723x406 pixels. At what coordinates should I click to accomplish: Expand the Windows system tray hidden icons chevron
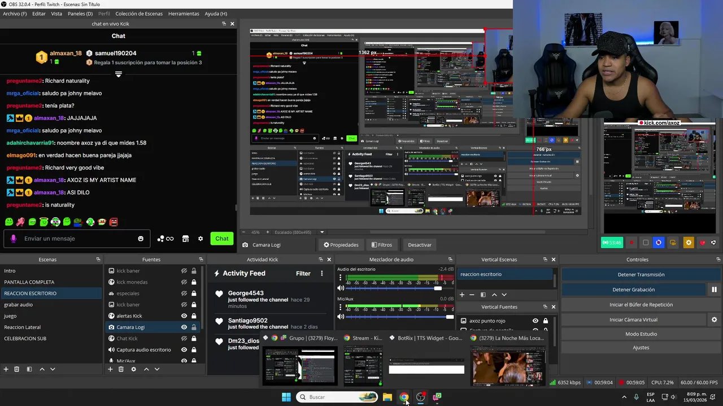click(x=624, y=397)
